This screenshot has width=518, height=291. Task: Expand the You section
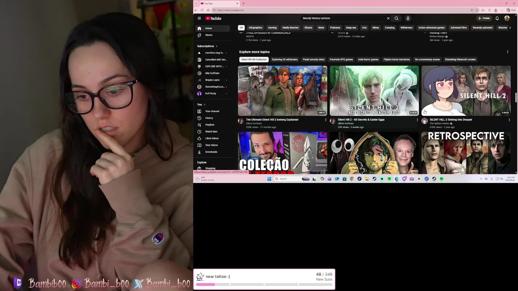click(201, 105)
